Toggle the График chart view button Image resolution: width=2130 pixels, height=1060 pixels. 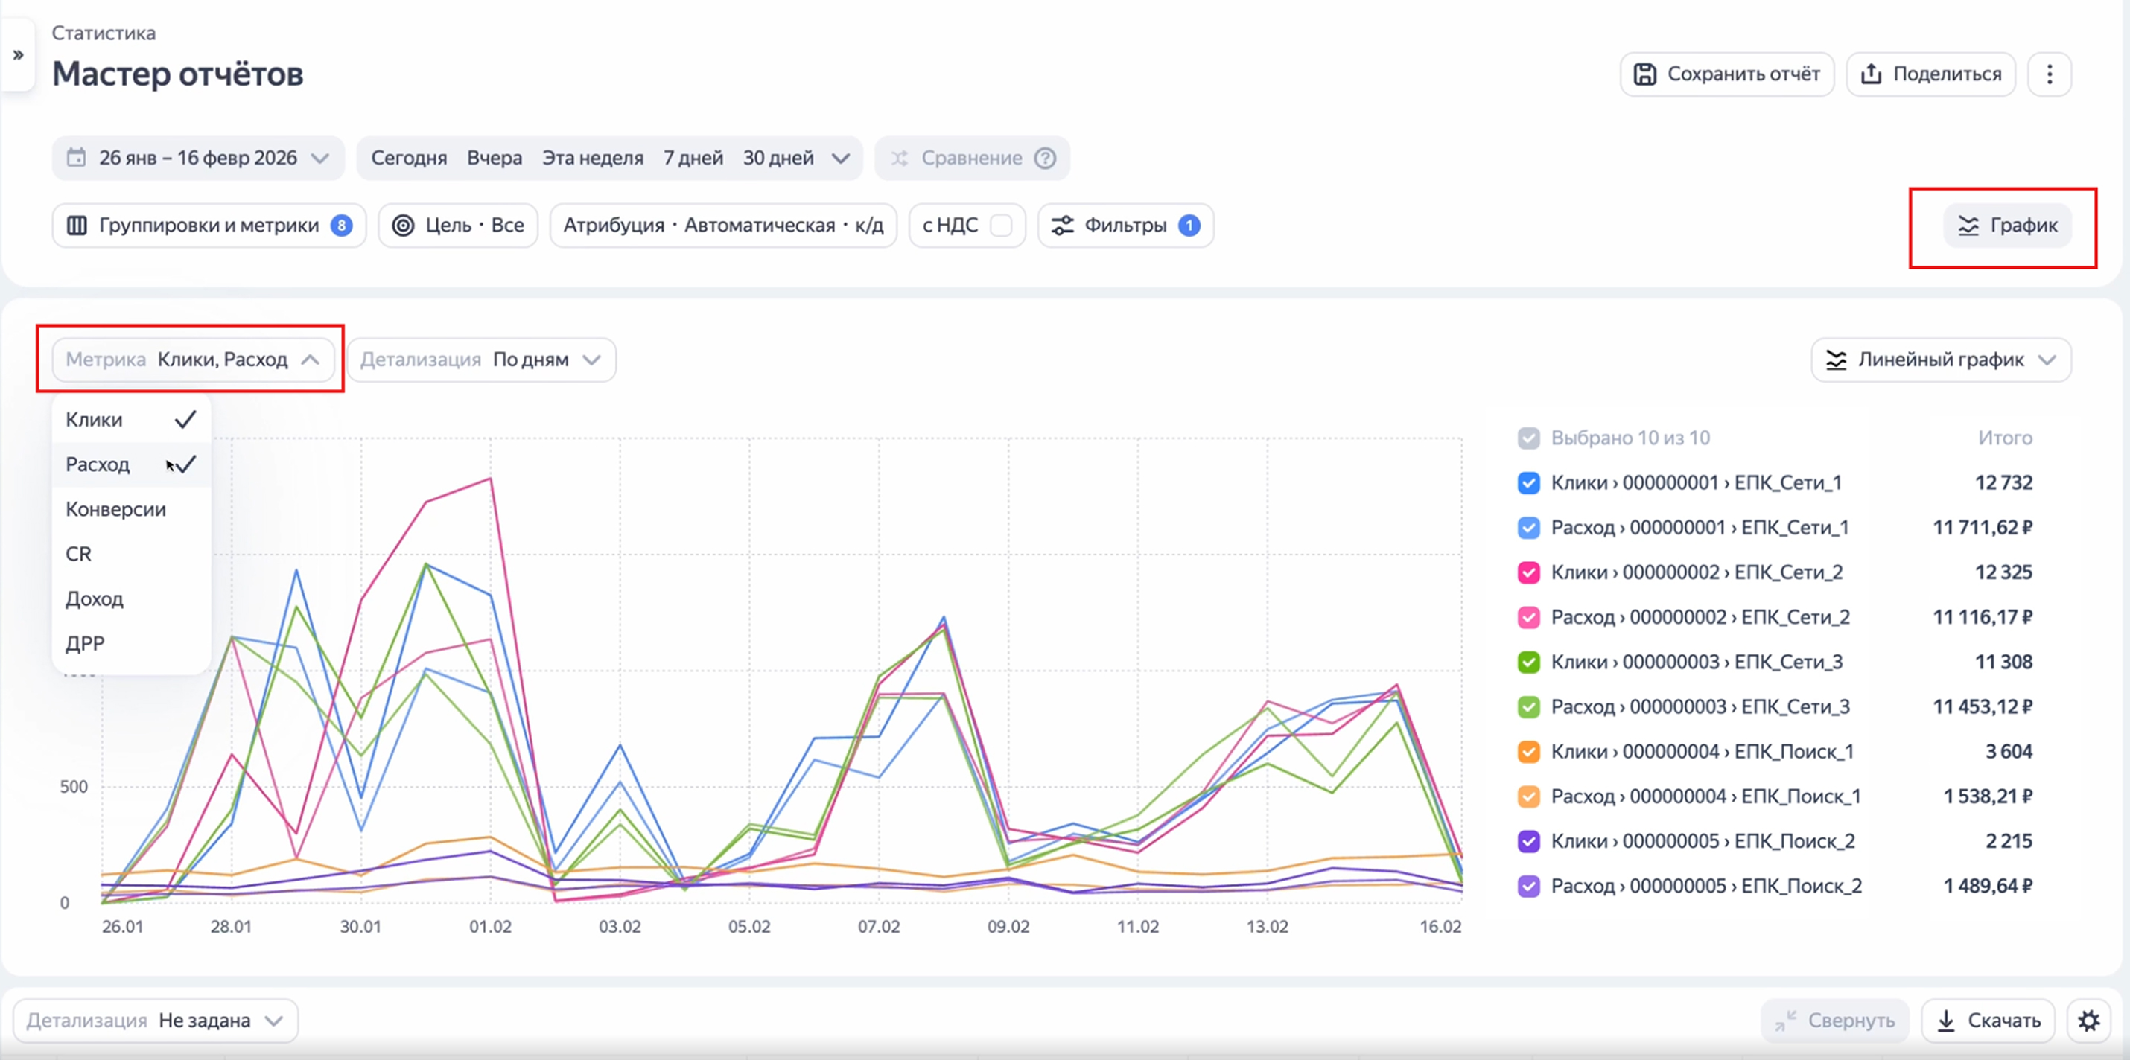pos(2007,226)
